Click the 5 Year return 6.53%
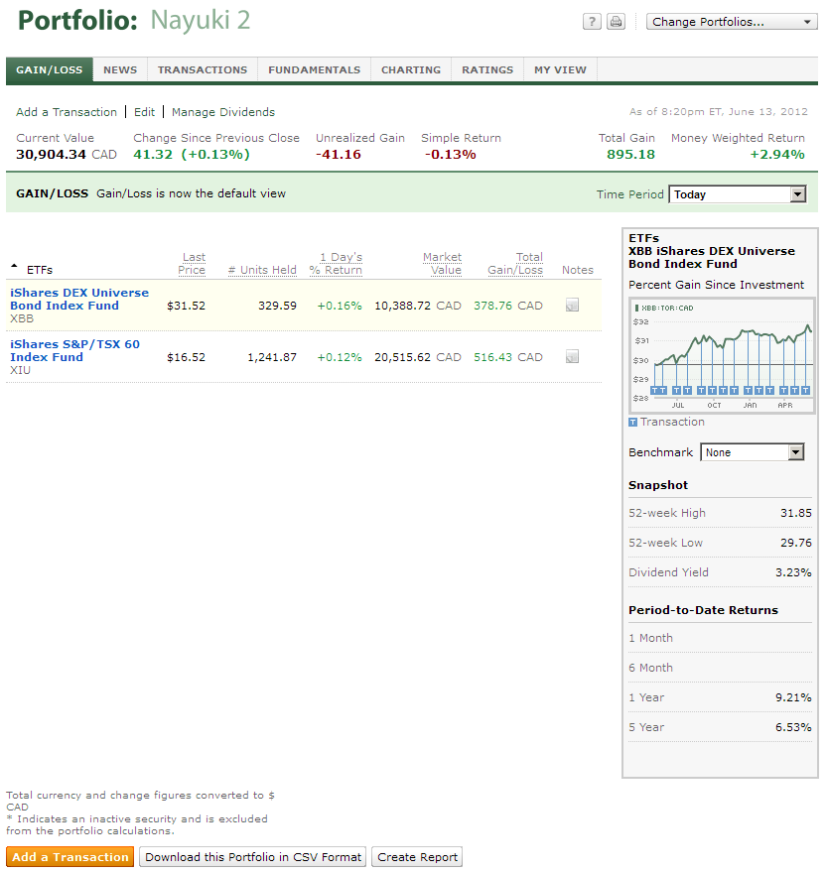Screen dimensions: 828x873 point(793,727)
